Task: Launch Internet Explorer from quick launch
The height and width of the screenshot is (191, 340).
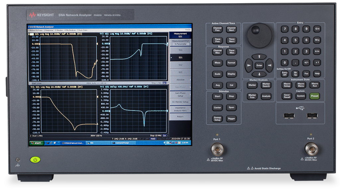Action: click(51, 143)
